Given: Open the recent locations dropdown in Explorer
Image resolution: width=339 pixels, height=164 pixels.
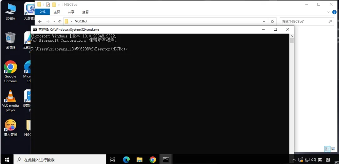Looking at the screenshot, I should pos(54,21).
